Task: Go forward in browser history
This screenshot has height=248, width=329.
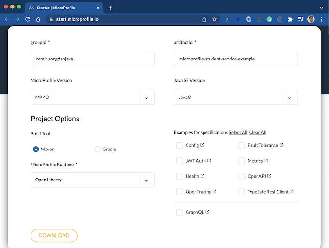Action: (x=17, y=19)
